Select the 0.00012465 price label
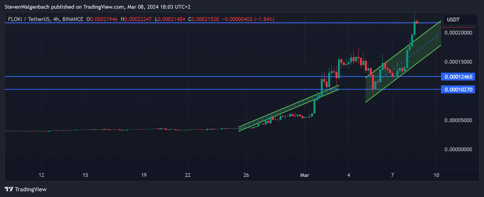Viewport: 484px width, 197px height. (458, 77)
